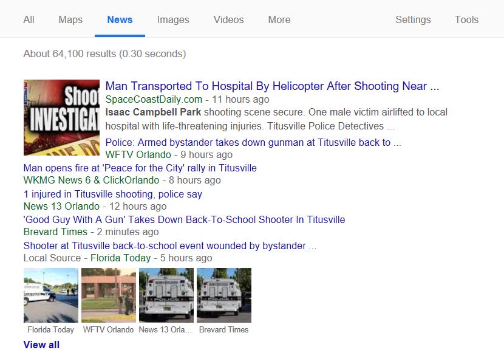Open the News 13 Orlando police van thumbnail
The height and width of the screenshot is (361, 504).
(x=166, y=295)
